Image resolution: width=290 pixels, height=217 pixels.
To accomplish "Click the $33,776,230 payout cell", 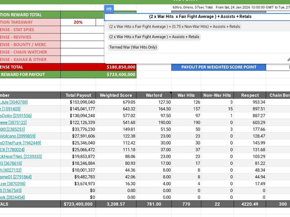I will [x=78, y=129].
